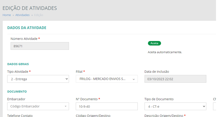Click the Home breadcrumb link
This screenshot has width=224, height=117.
click(x=7, y=15)
